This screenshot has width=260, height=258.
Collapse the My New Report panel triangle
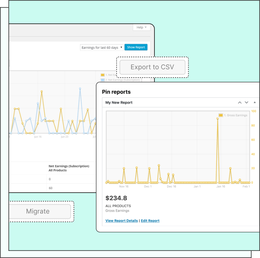(255, 102)
